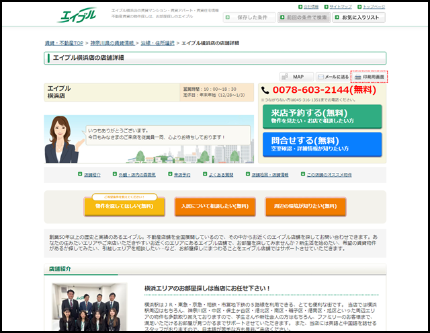The height and width of the screenshot is (333, 430).
Task: Open the MAP button
Action: click(x=296, y=77)
